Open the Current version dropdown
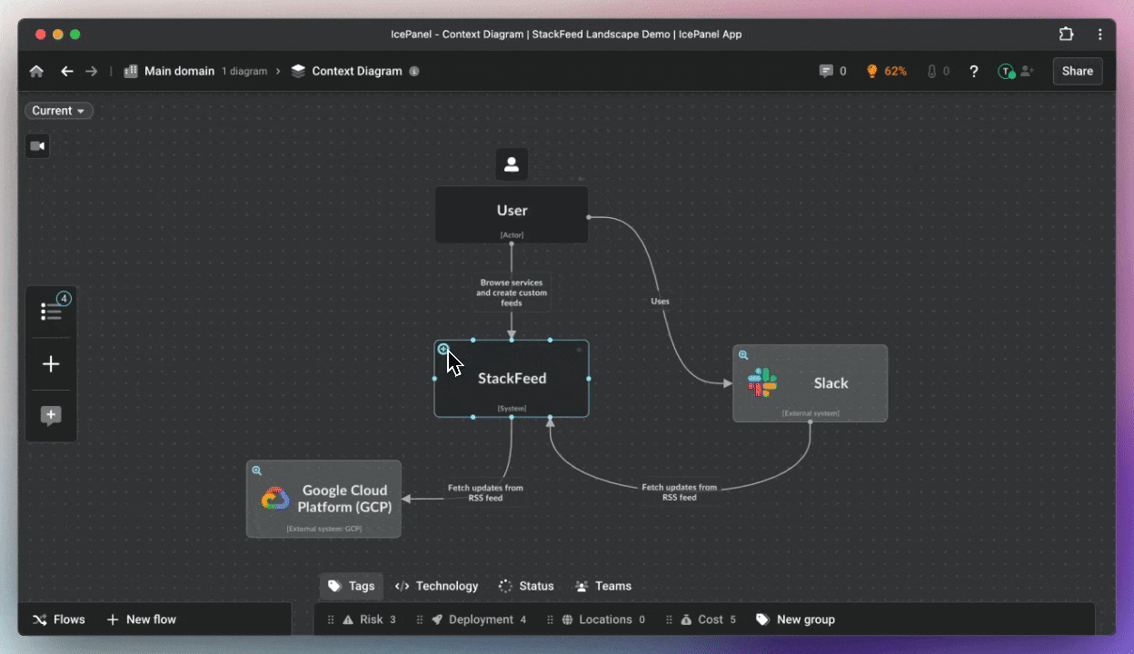This screenshot has width=1134, height=654. 58,111
